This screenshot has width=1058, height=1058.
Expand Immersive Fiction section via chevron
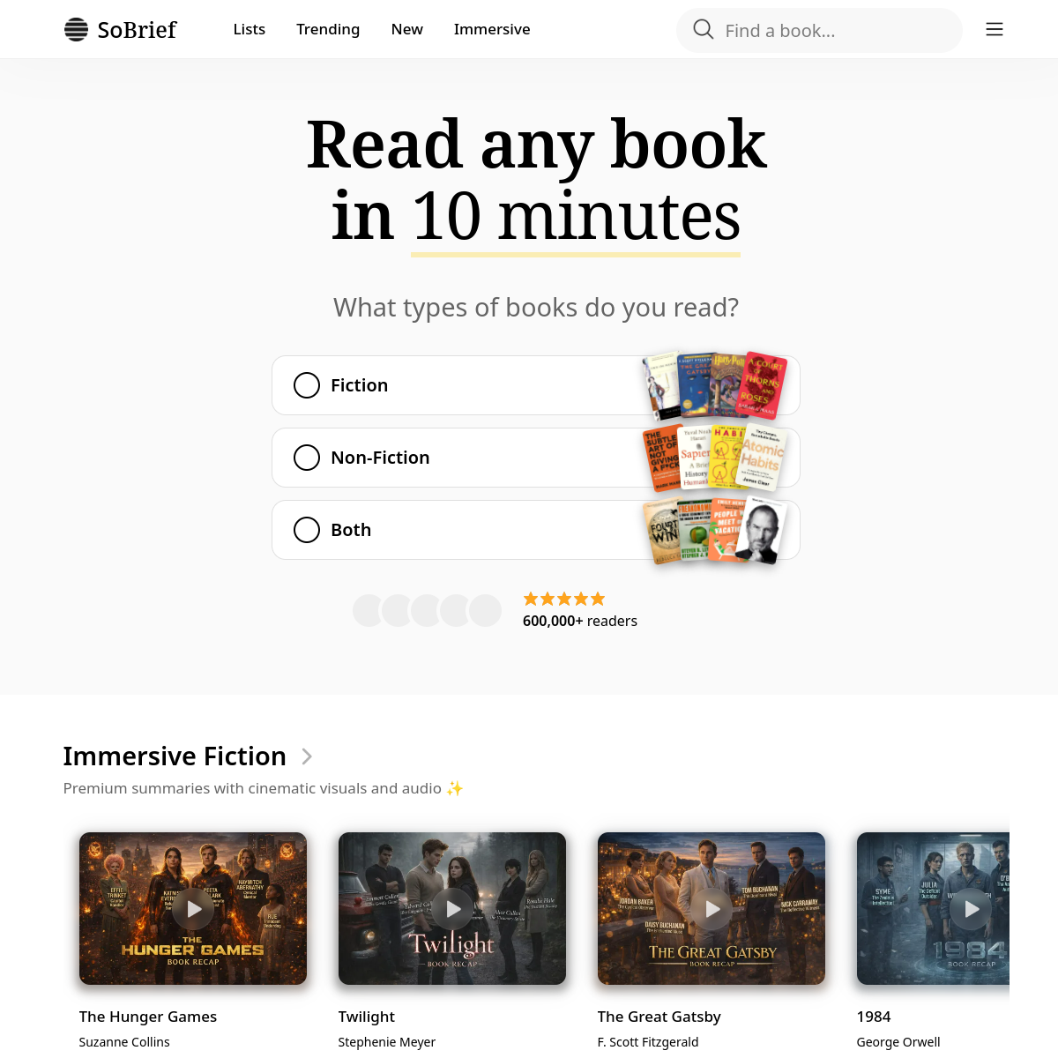[307, 756]
